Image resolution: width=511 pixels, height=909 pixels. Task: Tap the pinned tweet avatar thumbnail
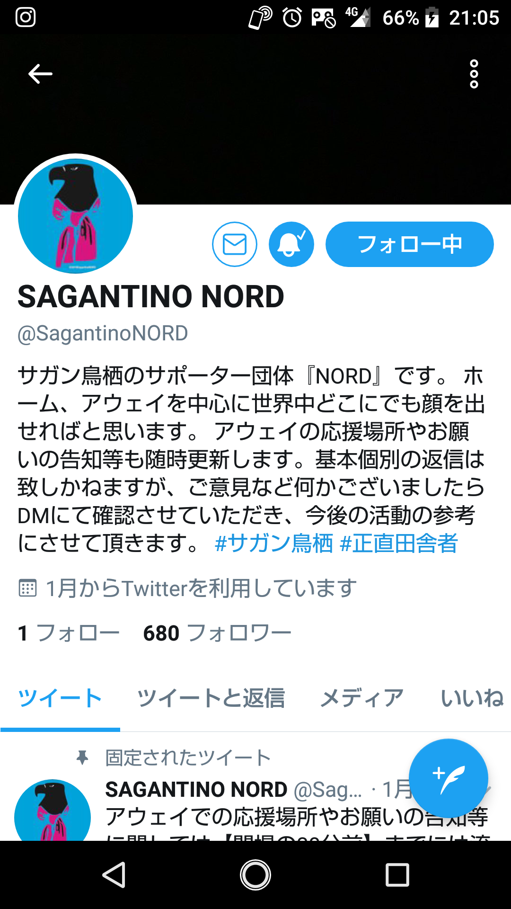point(53,810)
